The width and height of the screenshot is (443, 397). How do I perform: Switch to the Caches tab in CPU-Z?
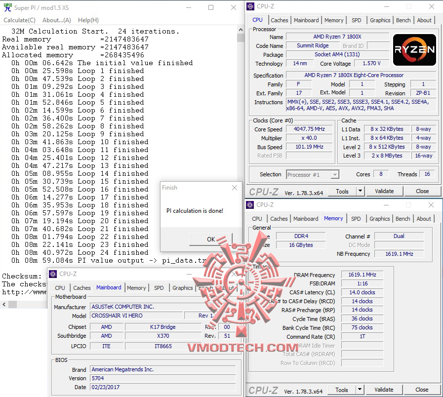(x=280, y=20)
